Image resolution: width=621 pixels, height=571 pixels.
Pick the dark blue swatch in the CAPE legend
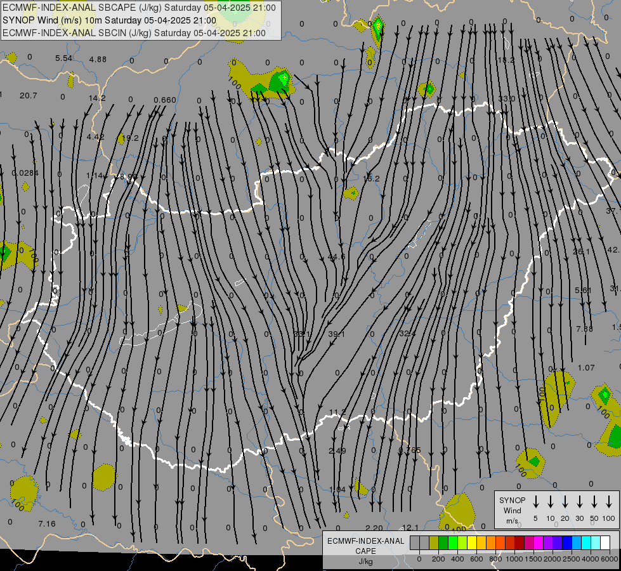(x=566, y=543)
